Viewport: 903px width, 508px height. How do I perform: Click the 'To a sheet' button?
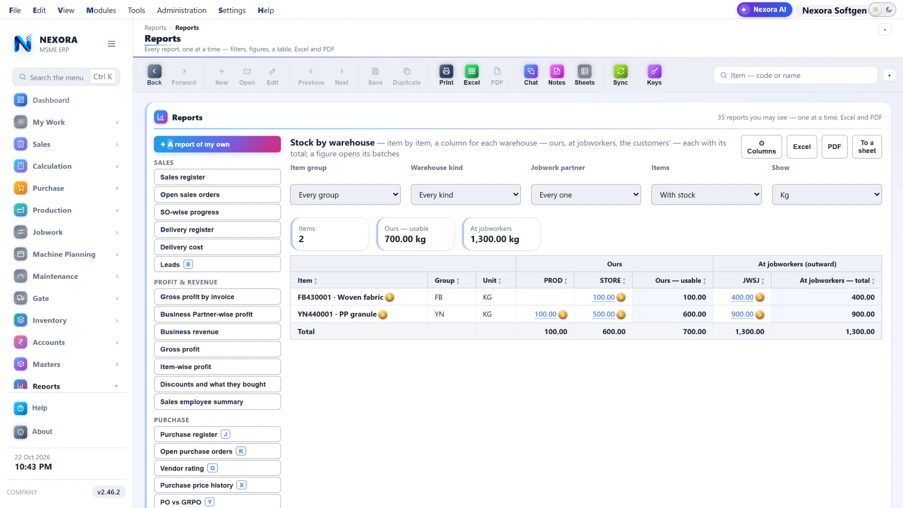point(867,147)
